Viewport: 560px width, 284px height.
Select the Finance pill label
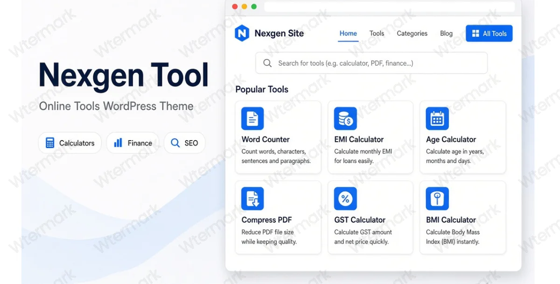coord(140,143)
